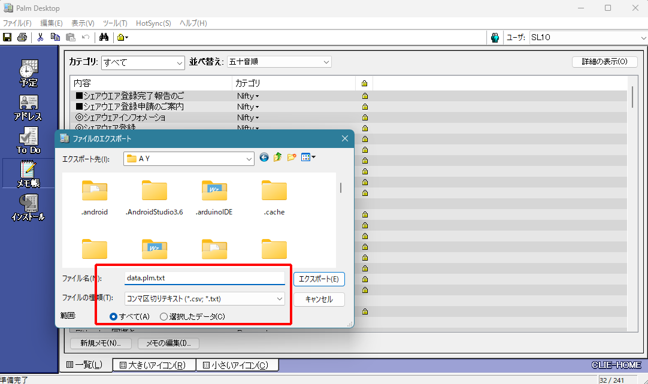Click 新規メモ(N) button
The width and height of the screenshot is (648, 384).
tap(101, 343)
